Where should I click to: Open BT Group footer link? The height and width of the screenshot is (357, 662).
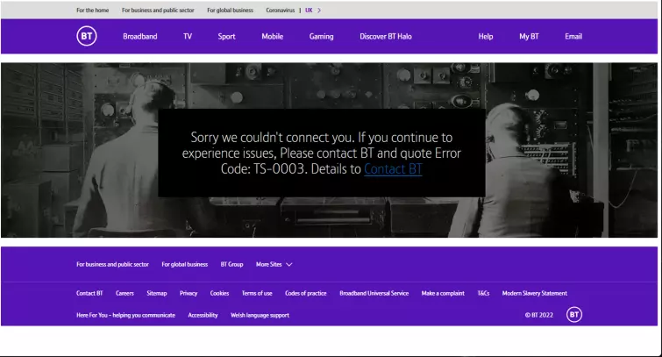coord(231,265)
